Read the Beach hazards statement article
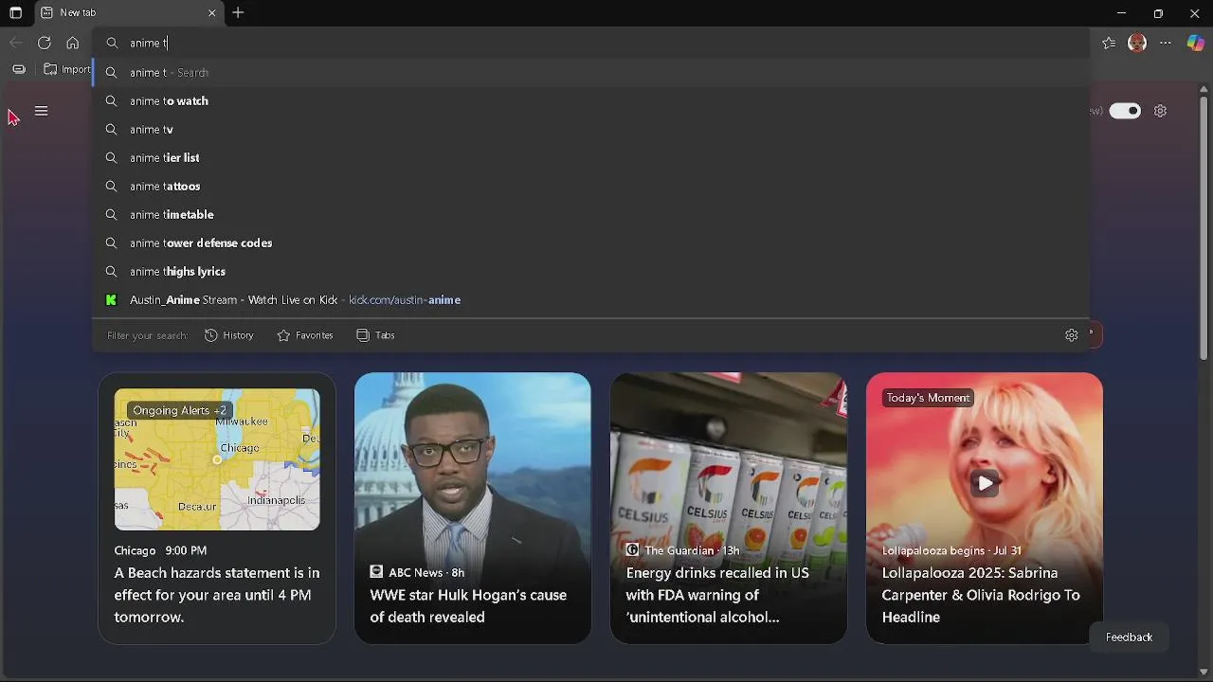1213x682 pixels. [217, 595]
